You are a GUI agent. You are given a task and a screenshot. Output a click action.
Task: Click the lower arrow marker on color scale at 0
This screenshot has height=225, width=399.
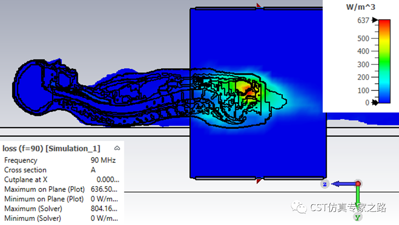click(x=375, y=103)
